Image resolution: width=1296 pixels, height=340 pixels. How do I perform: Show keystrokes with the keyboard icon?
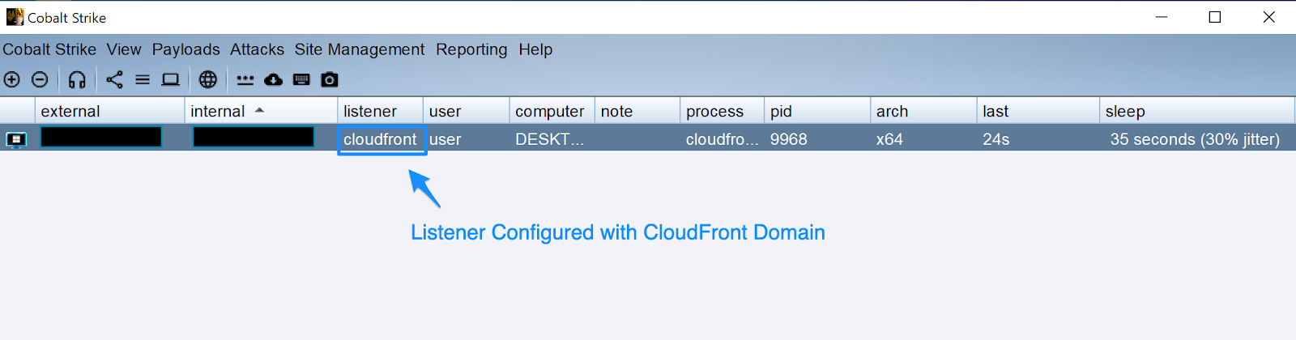point(301,79)
